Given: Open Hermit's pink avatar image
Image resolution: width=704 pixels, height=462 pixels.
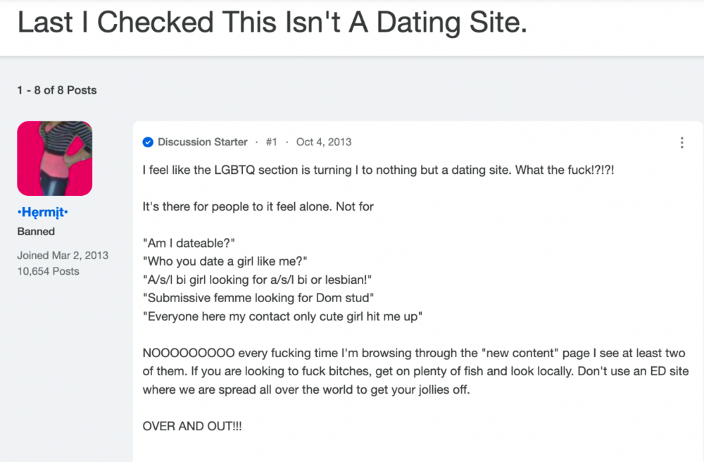Looking at the screenshot, I should [x=55, y=158].
